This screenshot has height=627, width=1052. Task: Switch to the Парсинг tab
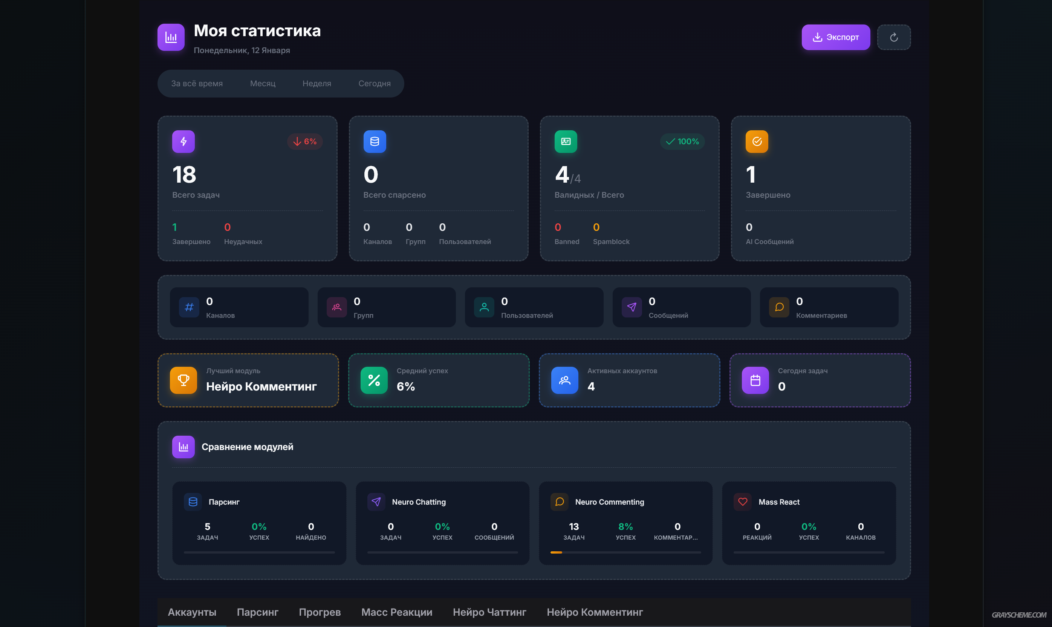[257, 612]
